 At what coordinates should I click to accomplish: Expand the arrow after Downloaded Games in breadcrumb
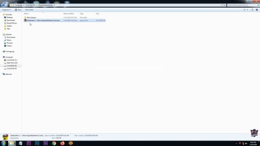pyautogui.click(x=54, y=5)
